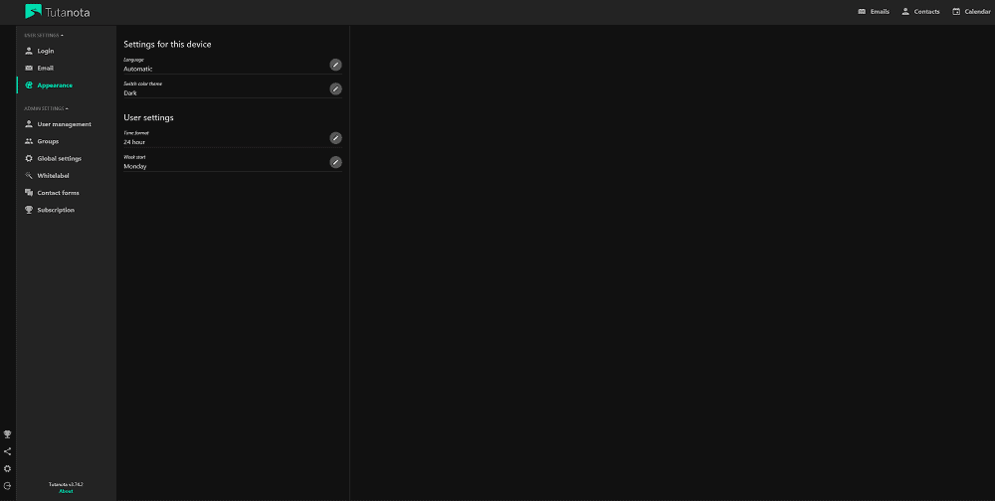This screenshot has width=995, height=501.
Task: Switch to the Contacts tab
Action: click(920, 12)
